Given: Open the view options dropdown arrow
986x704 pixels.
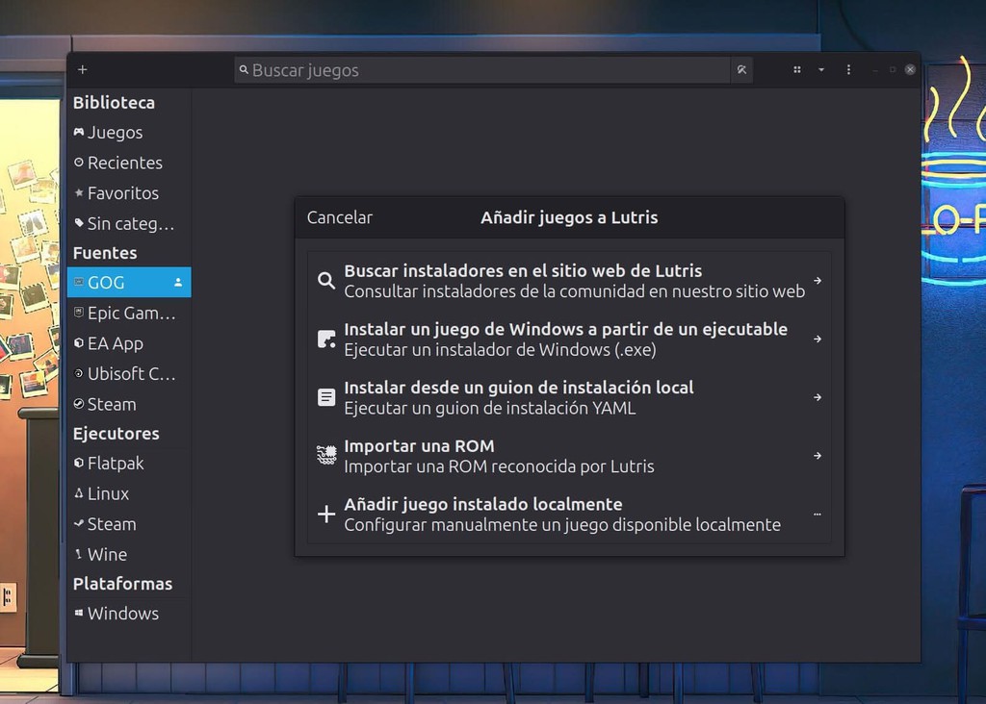Looking at the screenshot, I should pos(821,69).
